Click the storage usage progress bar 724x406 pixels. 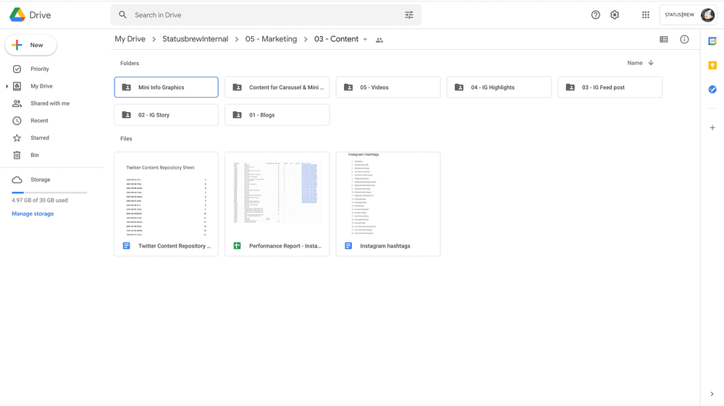(49, 193)
